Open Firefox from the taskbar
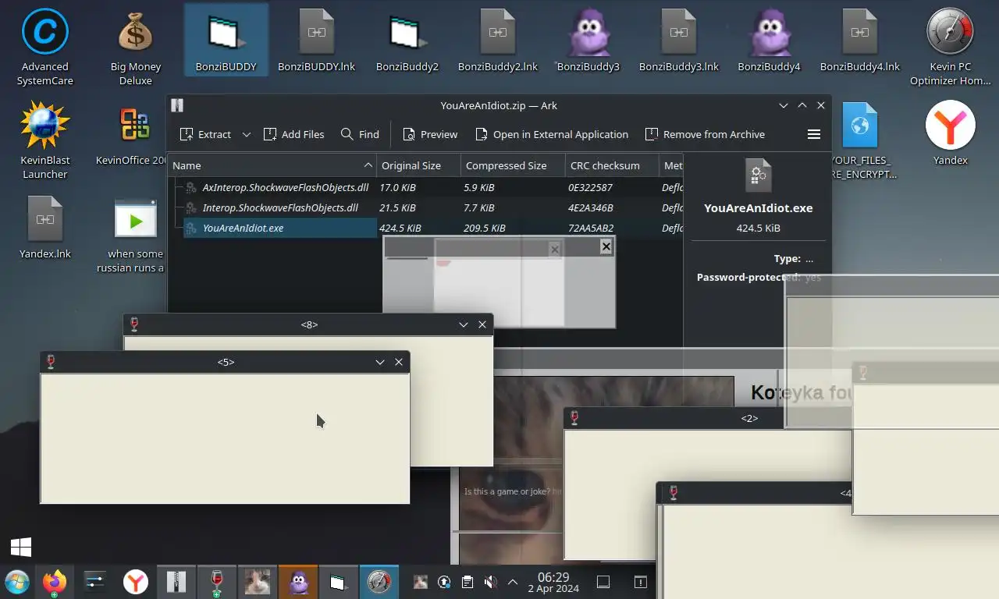Viewport: 999px width, 599px height. point(55,582)
